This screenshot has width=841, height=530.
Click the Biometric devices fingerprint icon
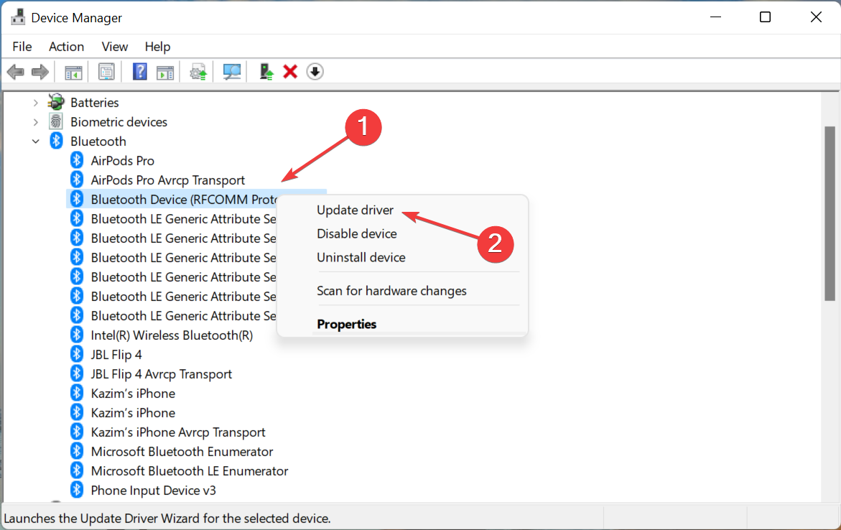56,122
